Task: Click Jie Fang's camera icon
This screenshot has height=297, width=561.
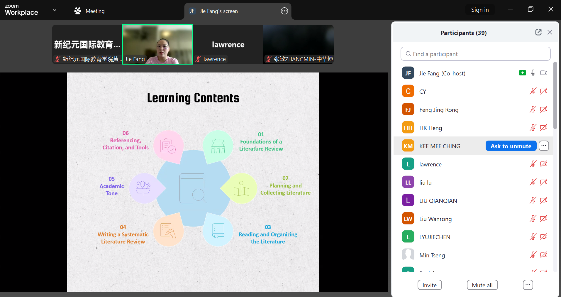Action: pyautogui.click(x=544, y=73)
